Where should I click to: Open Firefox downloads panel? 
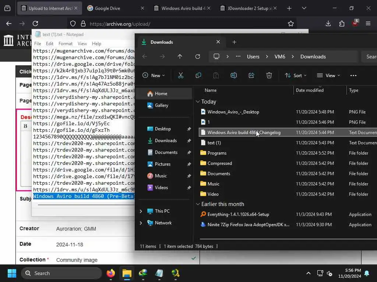click(328, 23)
